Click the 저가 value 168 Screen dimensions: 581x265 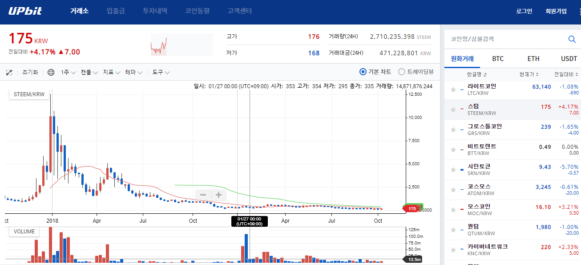314,53
